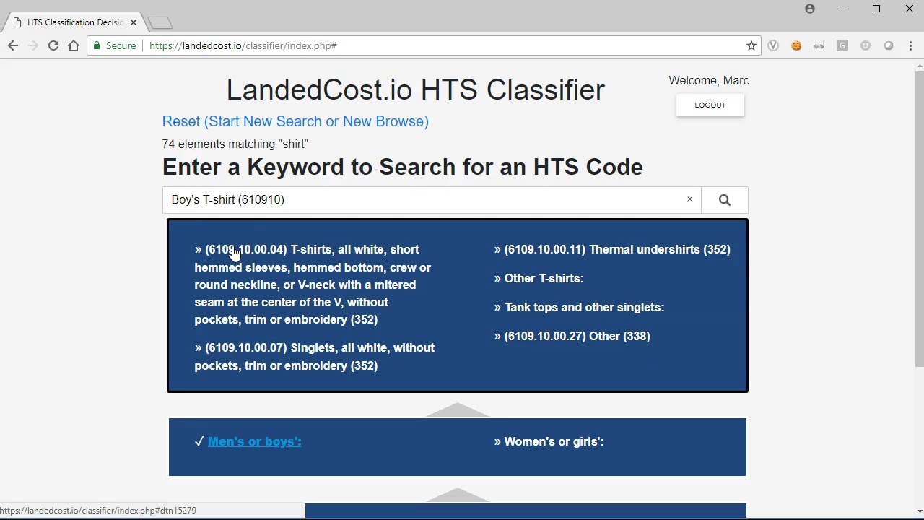Click the Enter a Keyword to Search heading

(x=402, y=167)
